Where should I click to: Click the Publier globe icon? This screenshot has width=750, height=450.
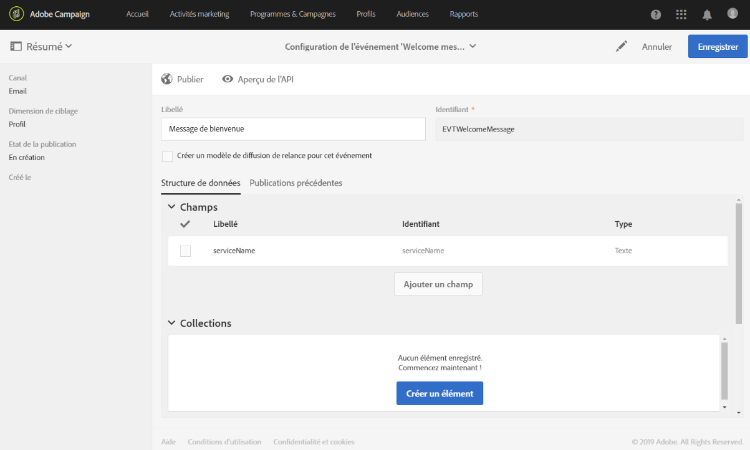click(x=166, y=79)
